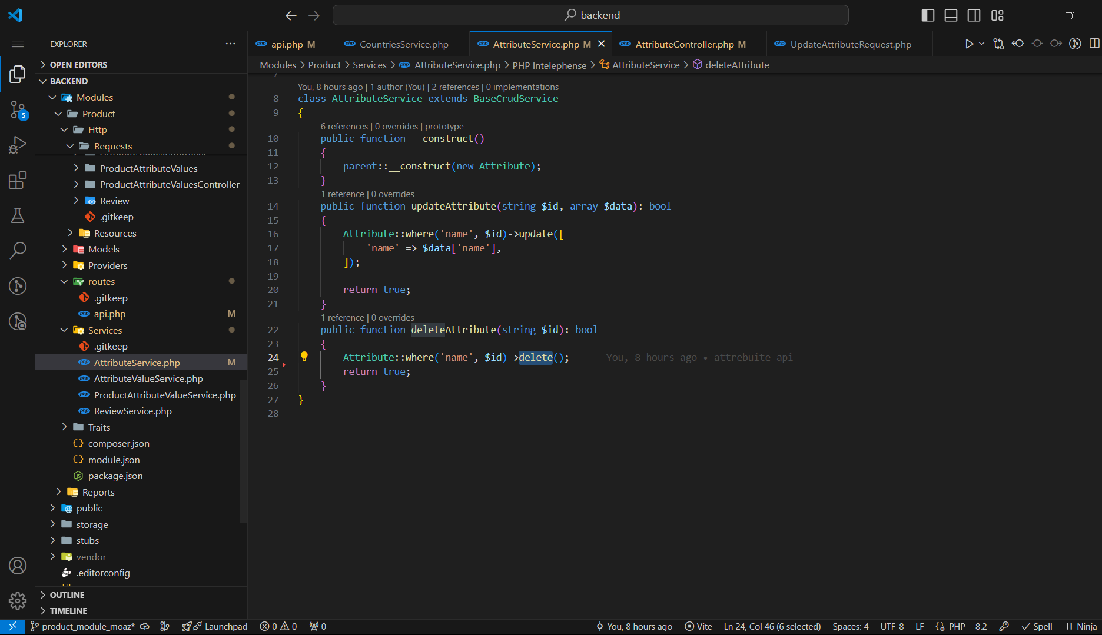
Task: Open the Testing flask icon
Action: click(x=18, y=215)
